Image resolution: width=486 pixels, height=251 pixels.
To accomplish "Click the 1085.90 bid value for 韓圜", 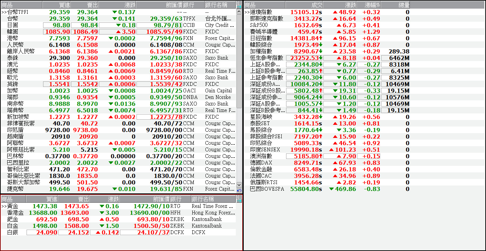I will click(x=57, y=32).
